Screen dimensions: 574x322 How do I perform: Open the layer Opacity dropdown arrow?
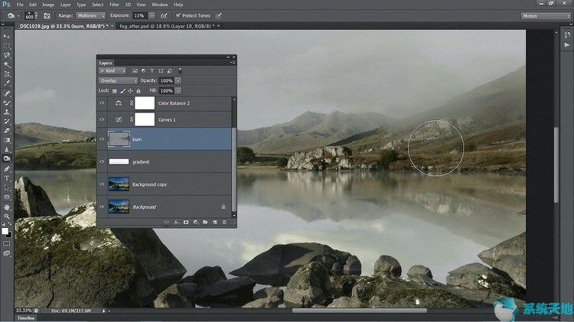click(178, 80)
